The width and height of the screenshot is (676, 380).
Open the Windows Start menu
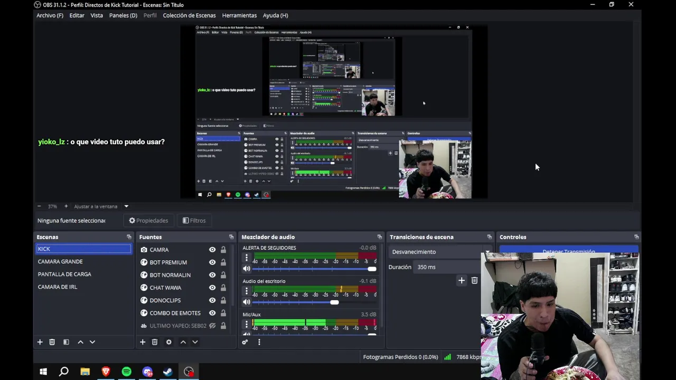[x=43, y=372]
